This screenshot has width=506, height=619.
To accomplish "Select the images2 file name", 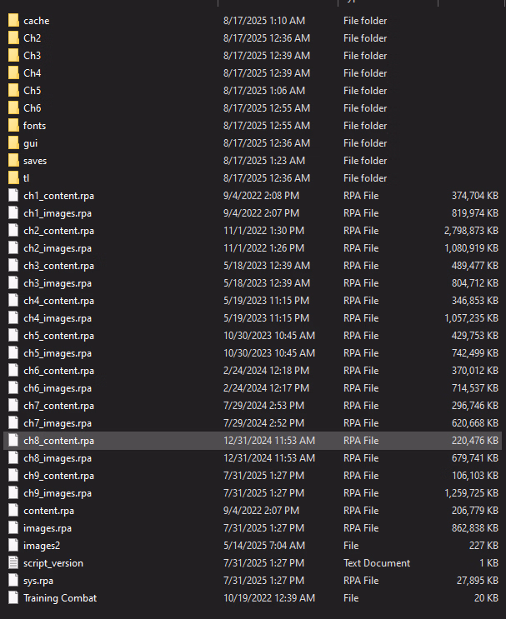I will tap(42, 546).
